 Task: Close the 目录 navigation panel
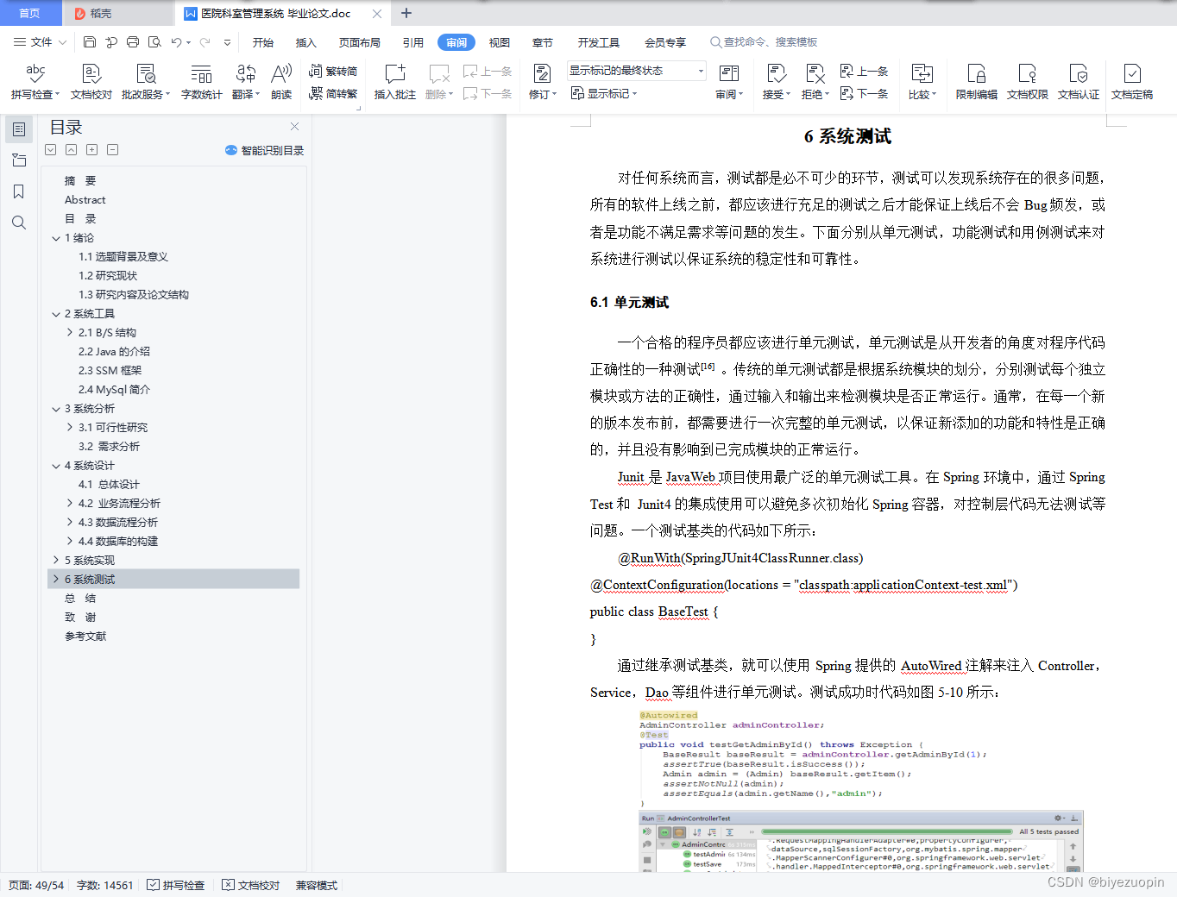(x=294, y=126)
